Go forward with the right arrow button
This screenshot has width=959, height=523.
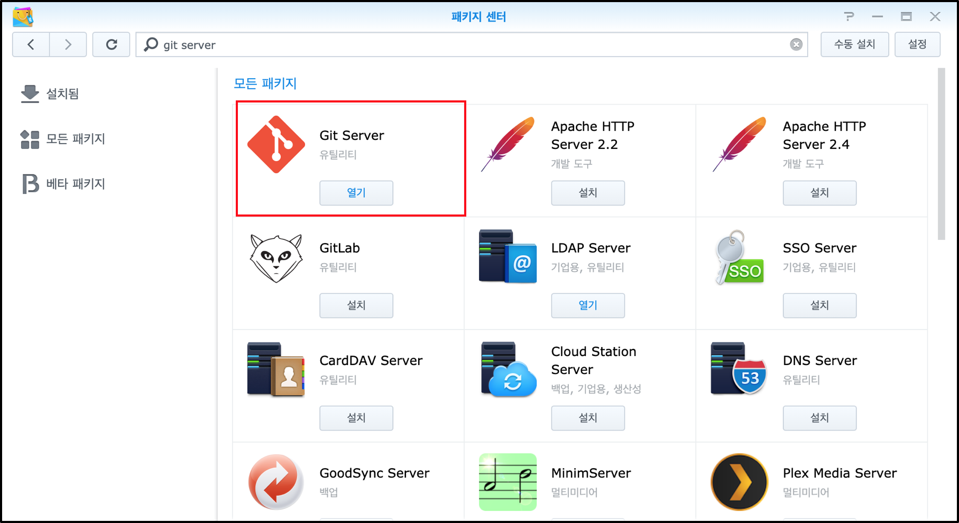68,44
